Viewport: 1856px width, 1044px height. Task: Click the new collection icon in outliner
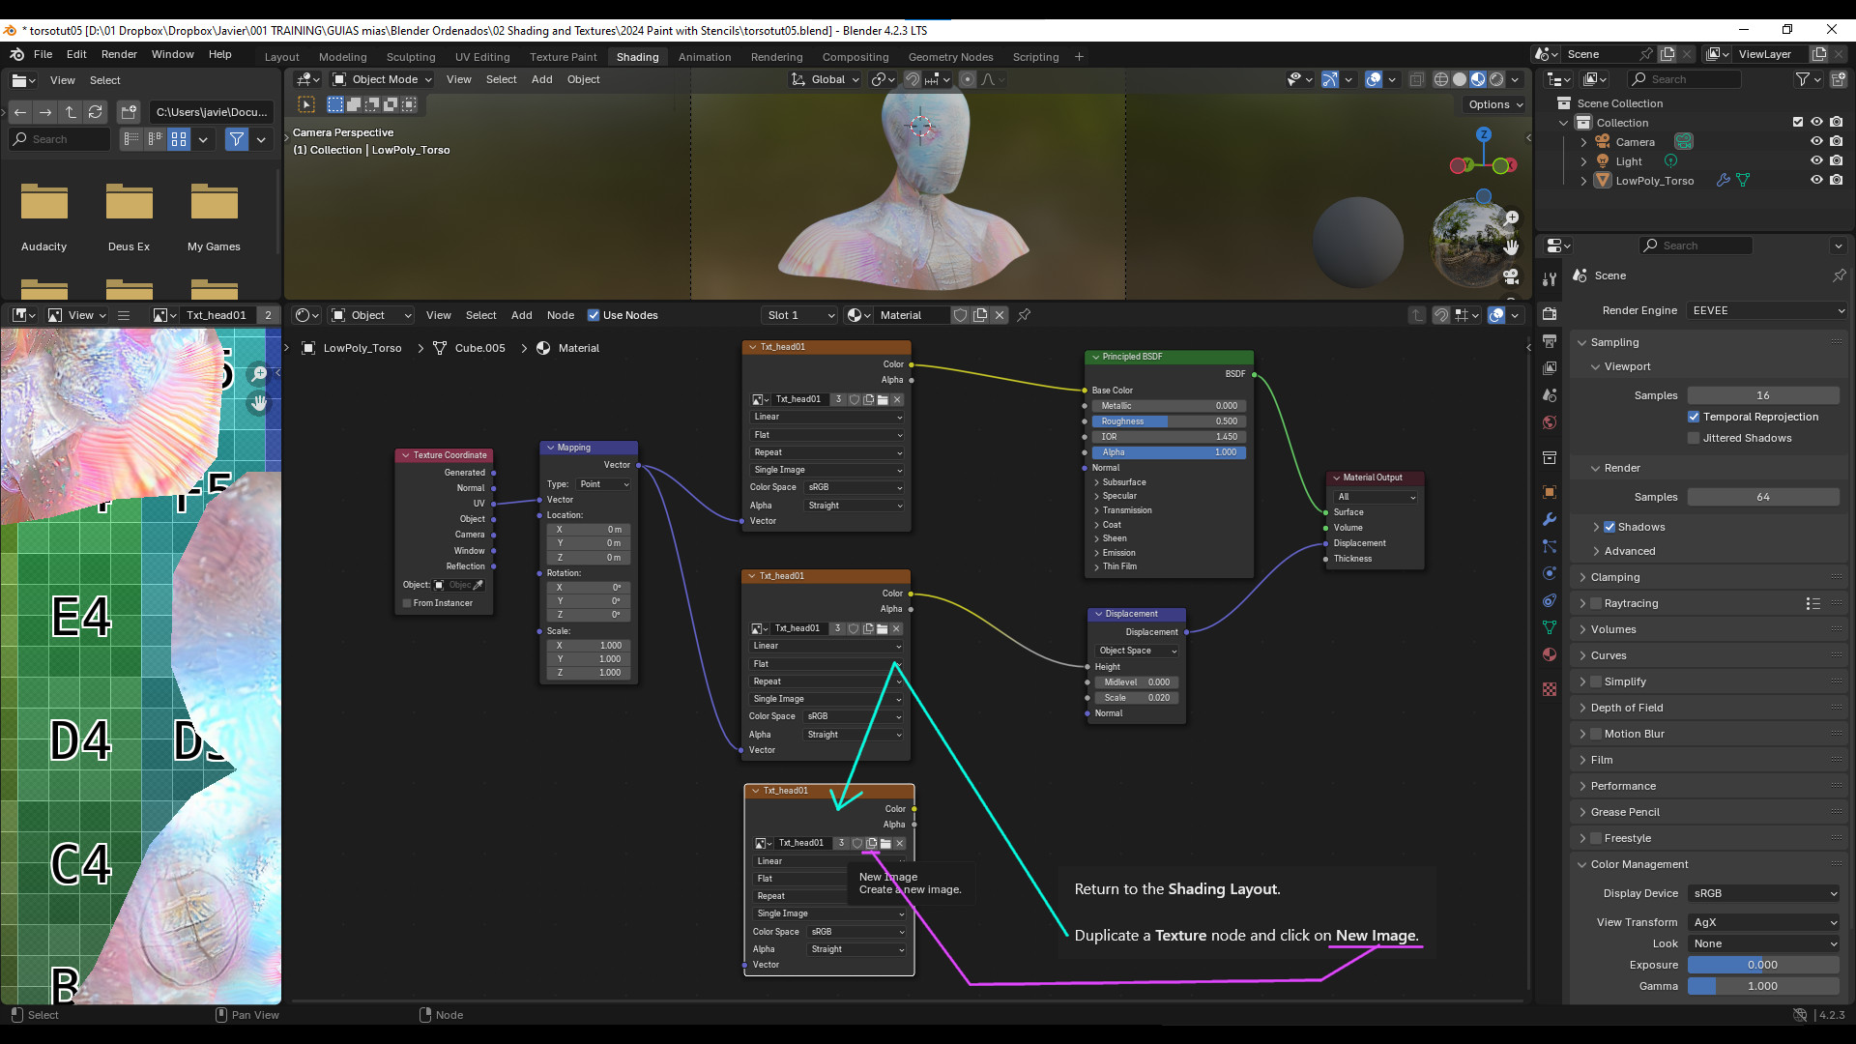pyautogui.click(x=1838, y=79)
